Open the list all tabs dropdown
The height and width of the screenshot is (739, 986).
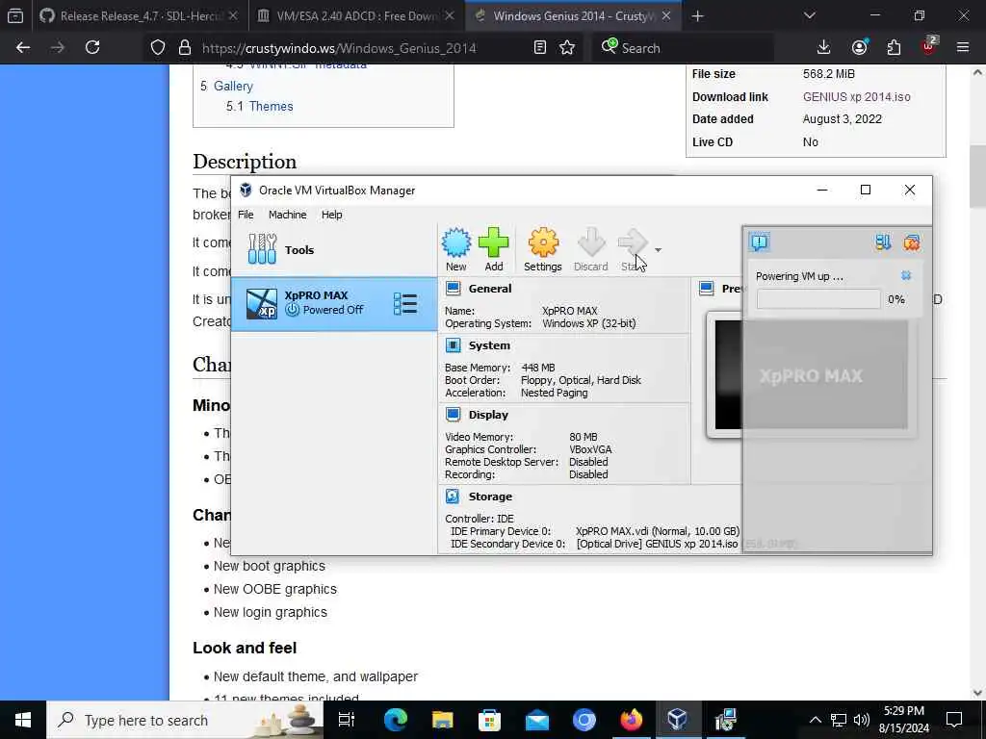[809, 16]
